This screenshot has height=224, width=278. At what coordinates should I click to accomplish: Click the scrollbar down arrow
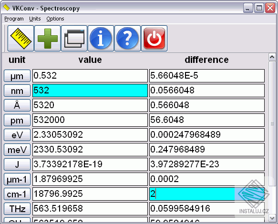tap(272, 218)
